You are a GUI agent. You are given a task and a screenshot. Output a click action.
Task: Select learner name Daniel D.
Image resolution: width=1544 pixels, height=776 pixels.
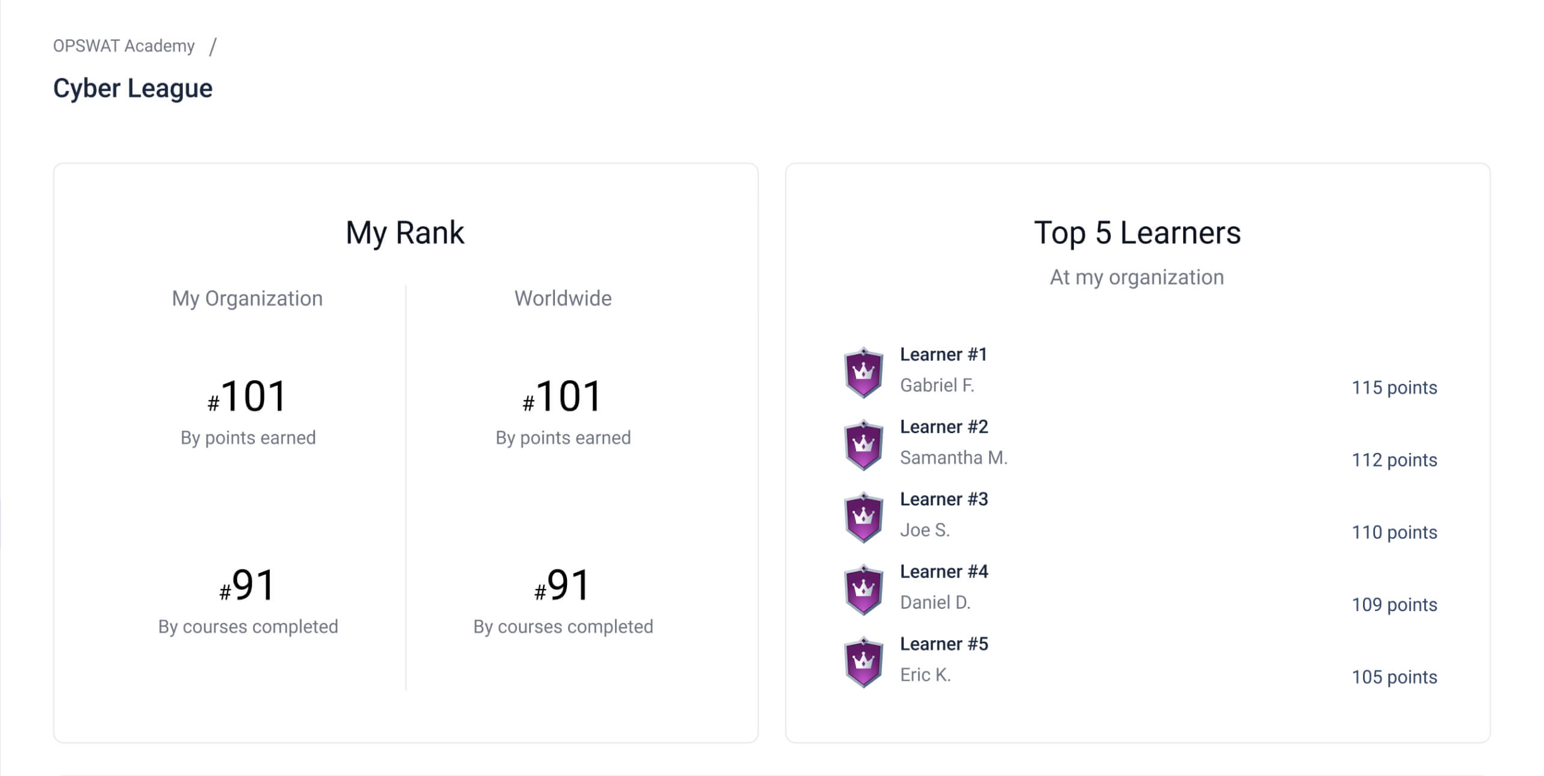coord(935,602)
